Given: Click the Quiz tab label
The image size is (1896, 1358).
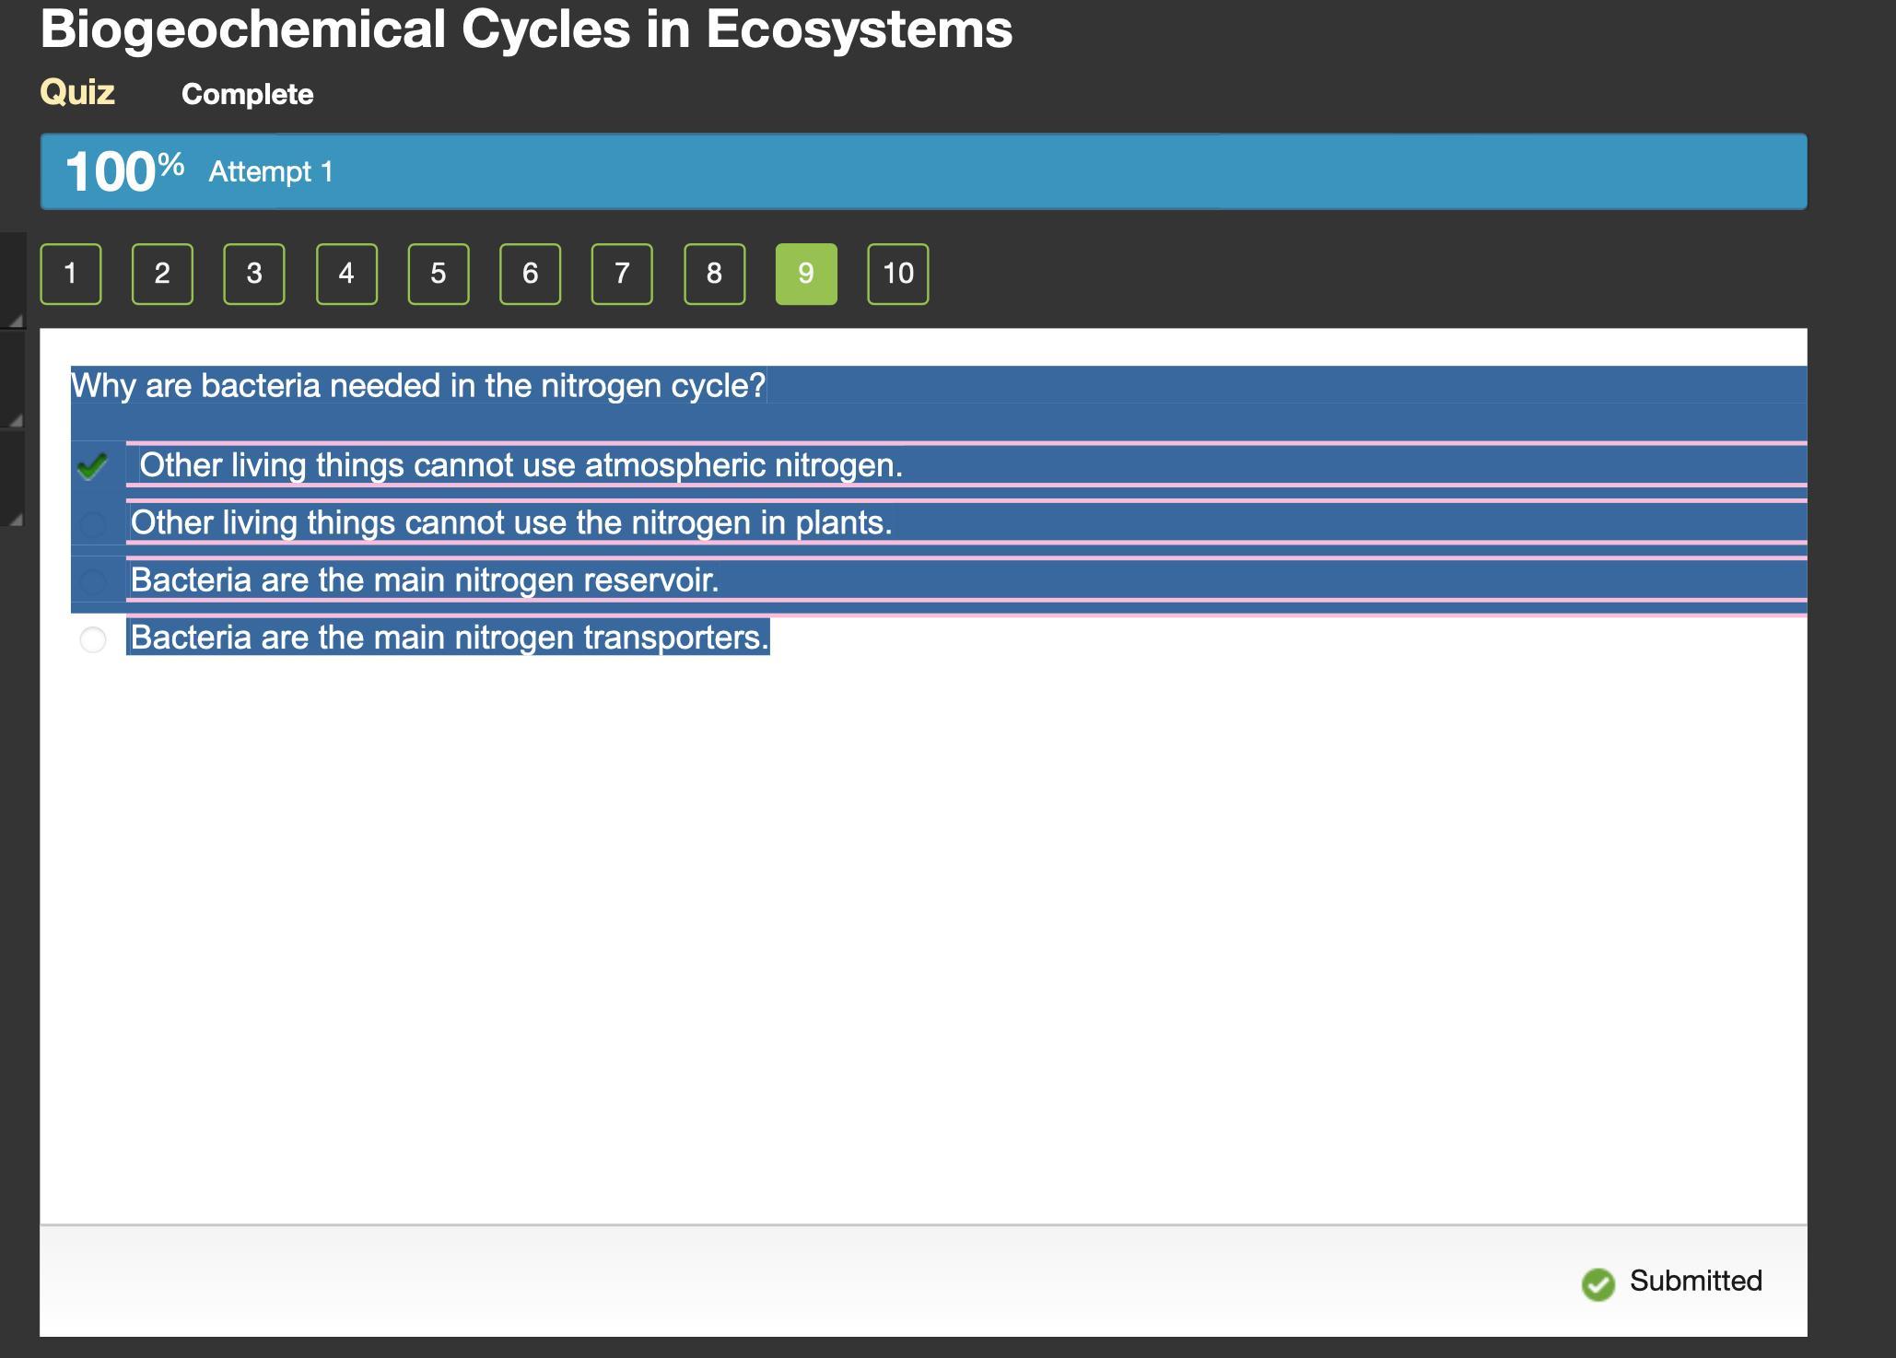Looking at the screenshot, I should click(x=77, y=93).
